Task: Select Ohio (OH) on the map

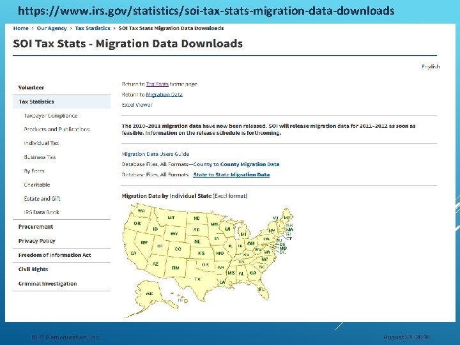Action: point(251,243)
